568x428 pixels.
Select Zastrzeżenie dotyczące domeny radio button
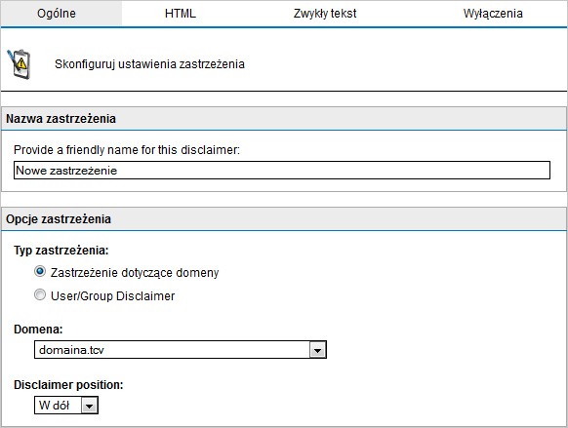[x=40, y=271]
